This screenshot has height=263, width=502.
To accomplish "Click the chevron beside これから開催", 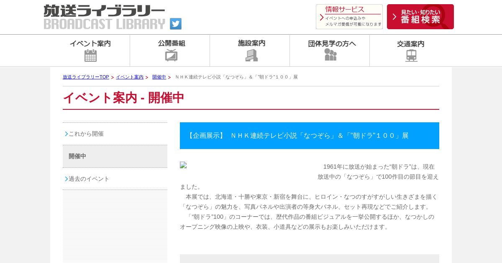I will 66,134.
